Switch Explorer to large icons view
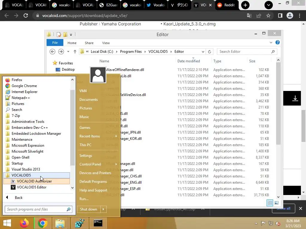The image size is (306, 229). click(276, 203)
